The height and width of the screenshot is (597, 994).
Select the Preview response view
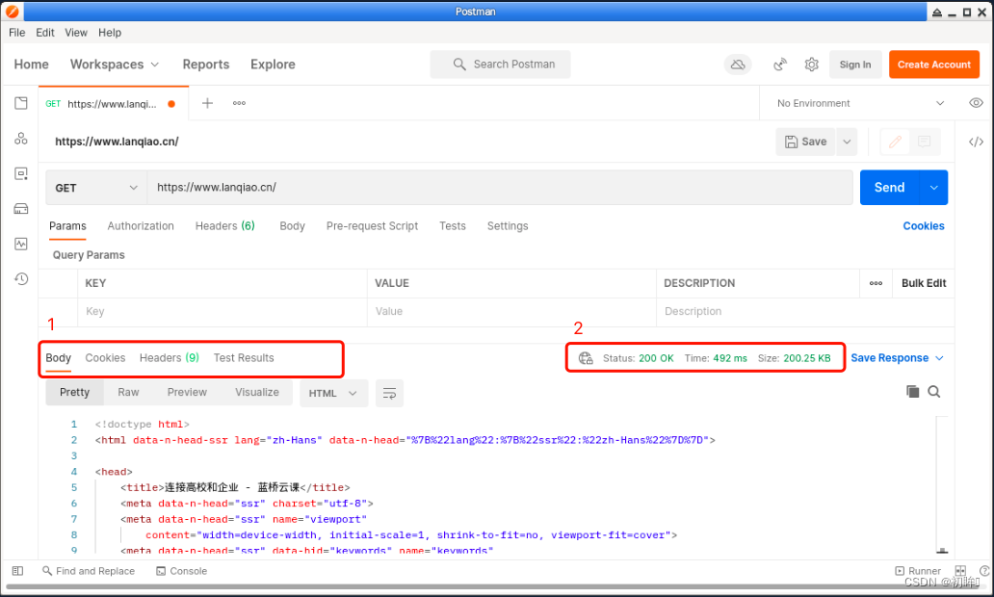(187, 392)
